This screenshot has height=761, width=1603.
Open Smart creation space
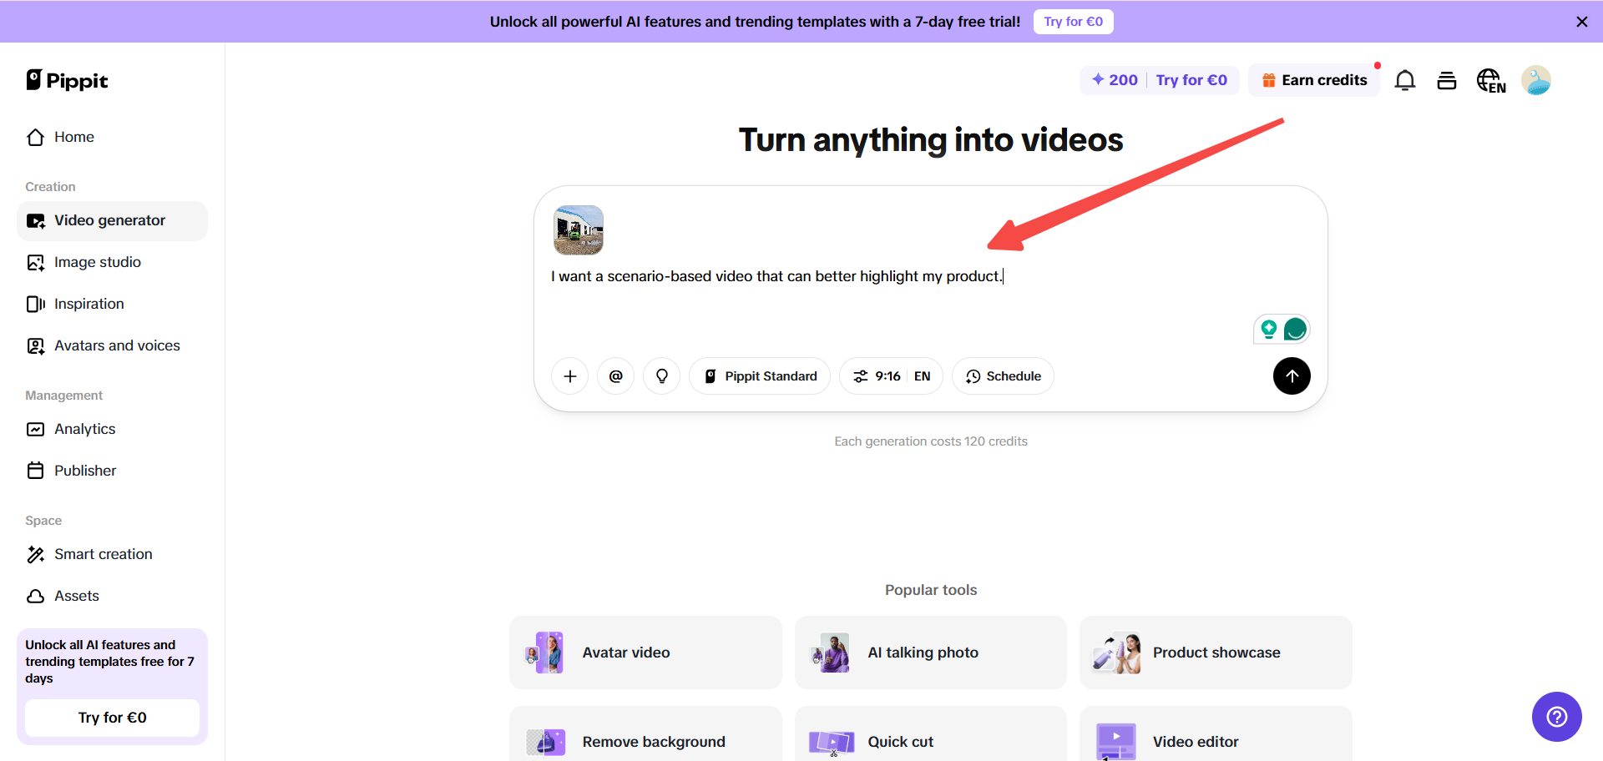click(x=112, y=554)
